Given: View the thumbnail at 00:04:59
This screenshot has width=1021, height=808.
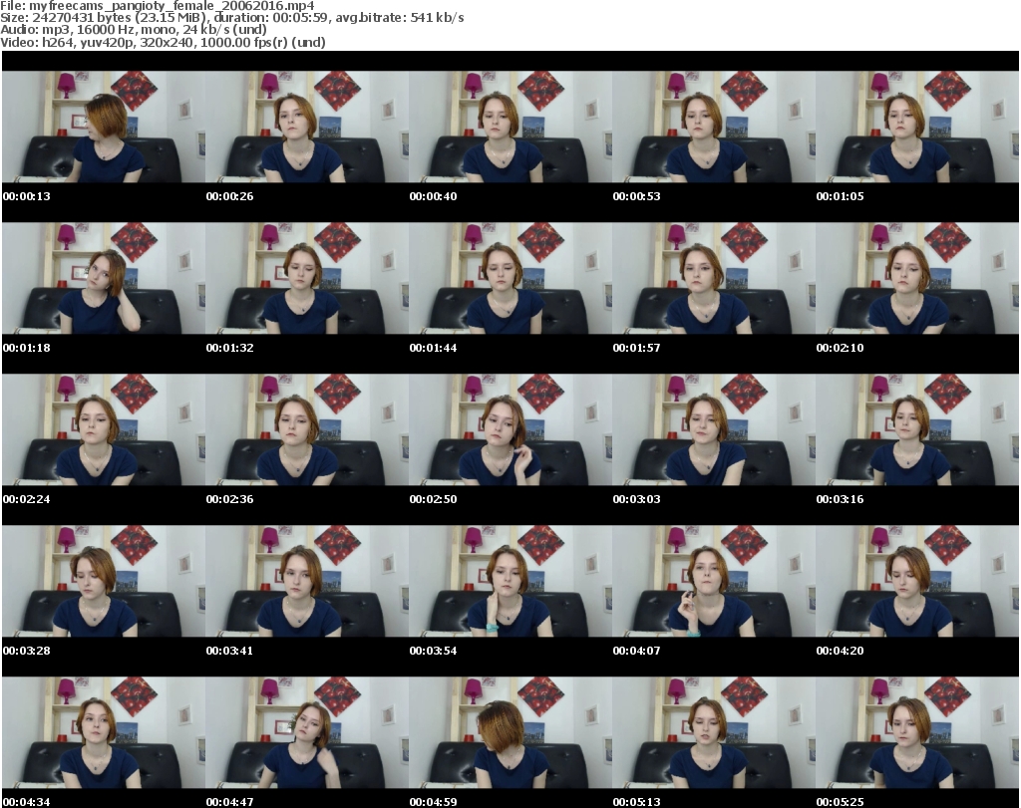Looking at the screenshot, I should point(510,733).
